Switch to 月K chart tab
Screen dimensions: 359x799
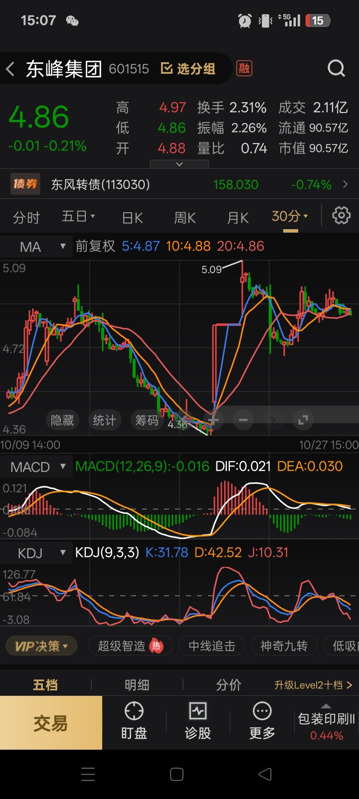(238, 218)
